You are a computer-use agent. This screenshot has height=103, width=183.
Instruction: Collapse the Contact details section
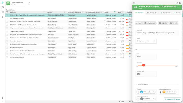pos(136,85)
